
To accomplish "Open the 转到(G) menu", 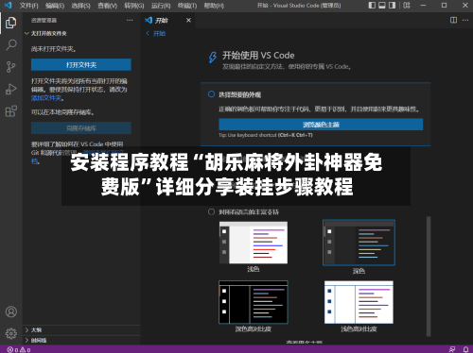I will pos(134,6).
